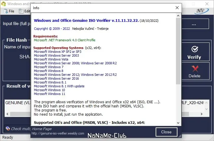Screen dimensions: 214x141
Task: Click the Delete button label
Action: pyautogui.click(x=195, y=76)
